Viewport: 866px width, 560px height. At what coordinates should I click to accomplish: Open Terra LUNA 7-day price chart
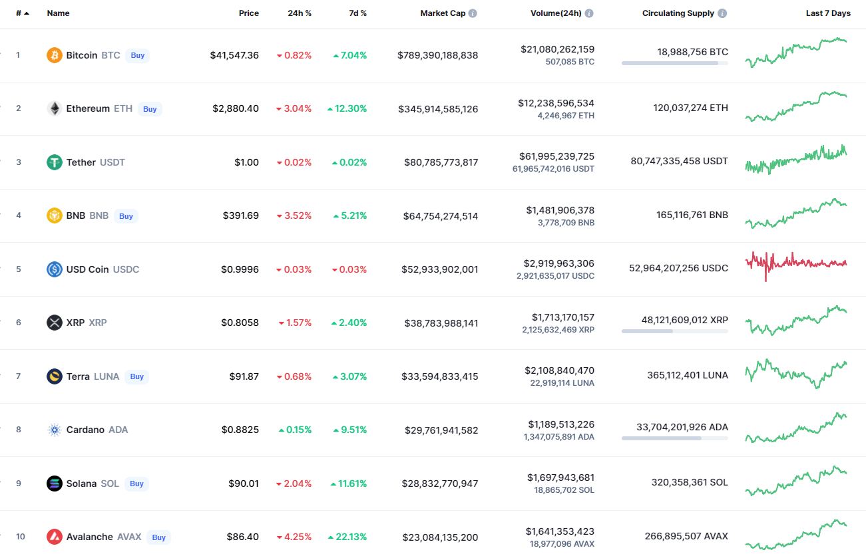coord(796,374)
